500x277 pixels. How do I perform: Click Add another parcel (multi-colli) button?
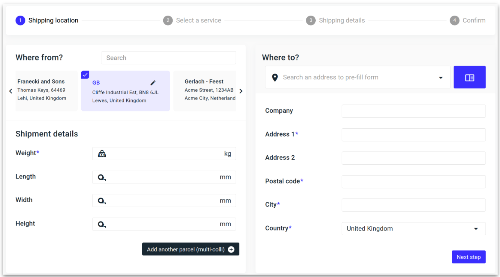coord(186,249)
